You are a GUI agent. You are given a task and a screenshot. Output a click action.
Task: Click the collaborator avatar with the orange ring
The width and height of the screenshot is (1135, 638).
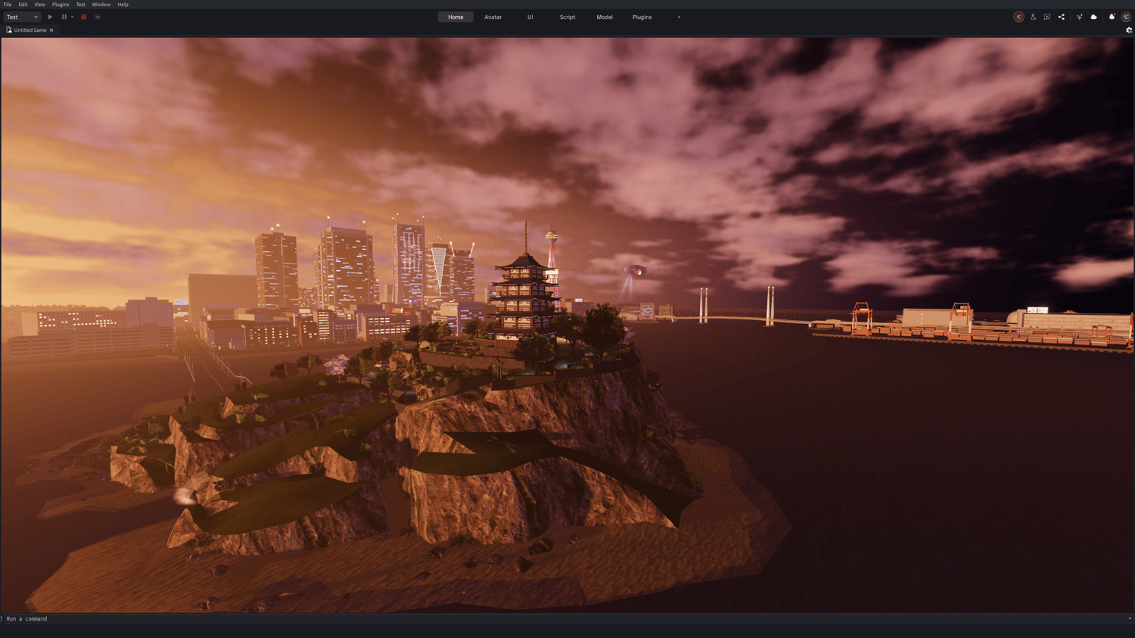point(1018,17)
